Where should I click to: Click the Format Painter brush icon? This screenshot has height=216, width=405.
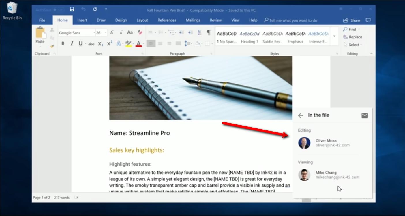tap(52, 46)
